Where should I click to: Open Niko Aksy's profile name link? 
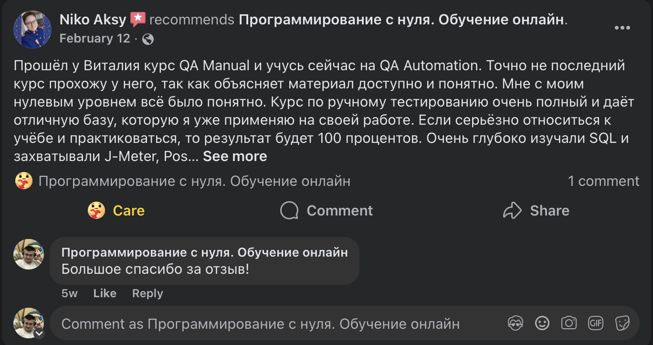(93, 20)
